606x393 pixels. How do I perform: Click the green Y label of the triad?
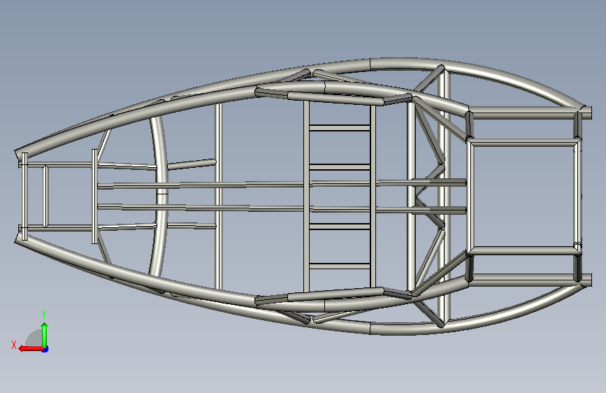44,315
